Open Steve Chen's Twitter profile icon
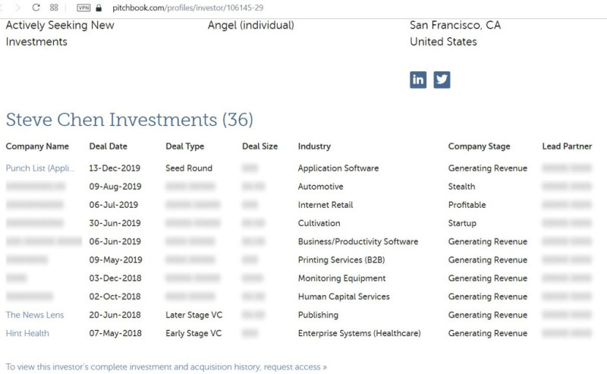The height and width of the screenshot is (374, 607). pos(442,80)
